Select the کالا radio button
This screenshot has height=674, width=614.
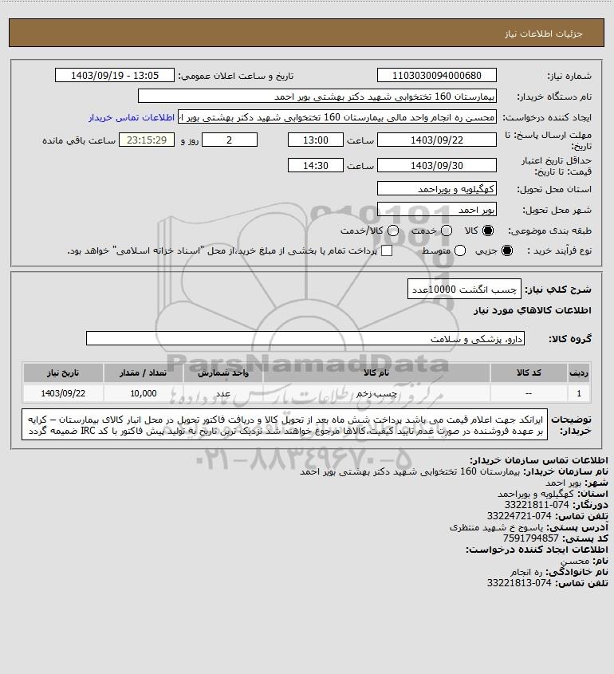point(488,231)
